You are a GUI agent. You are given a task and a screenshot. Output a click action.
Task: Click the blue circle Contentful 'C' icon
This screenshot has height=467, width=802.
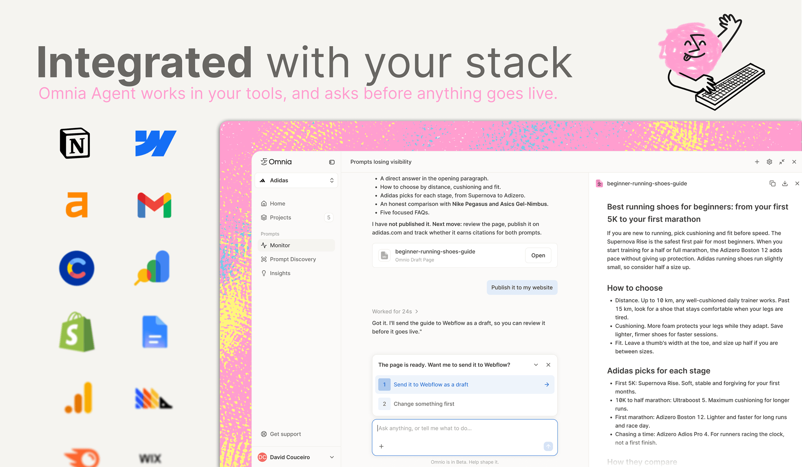tap(77, 268)
